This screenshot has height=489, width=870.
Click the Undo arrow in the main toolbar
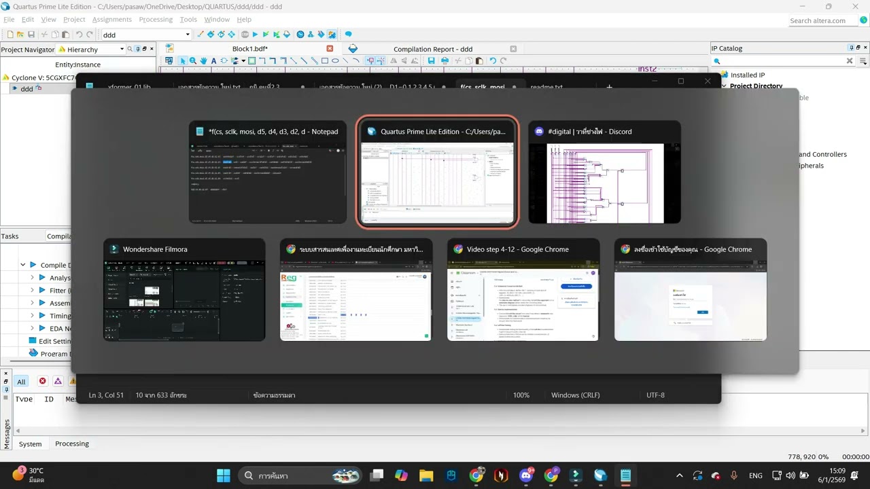pyautogui.click(x=79, y=34)
